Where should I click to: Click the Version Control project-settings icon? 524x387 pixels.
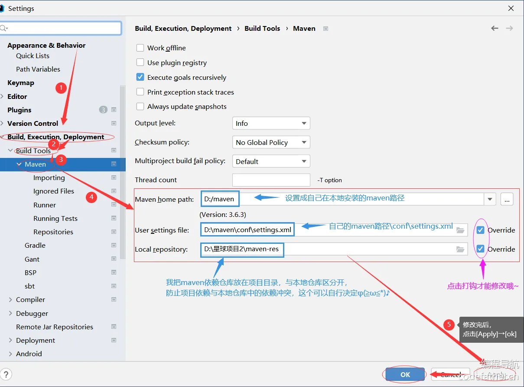(x=114, y=123)
